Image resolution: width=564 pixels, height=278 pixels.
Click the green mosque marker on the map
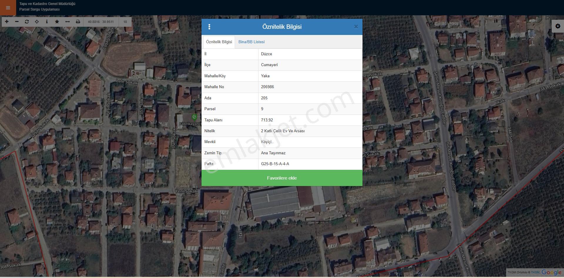point(194,117)
